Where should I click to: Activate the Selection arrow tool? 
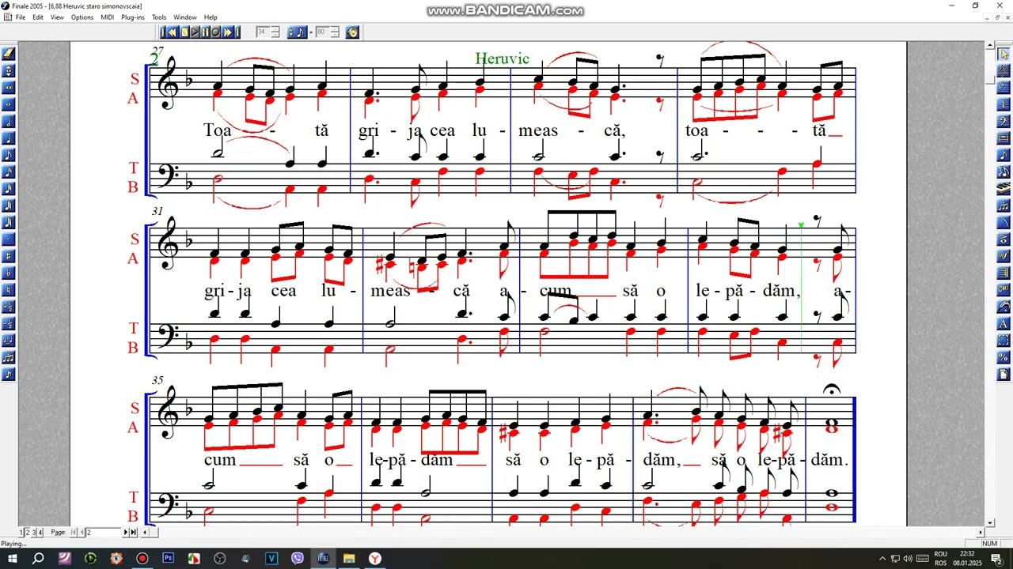tap(1004, 54)
